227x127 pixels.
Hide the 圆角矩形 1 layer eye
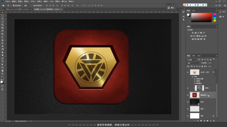pos(188,95)
